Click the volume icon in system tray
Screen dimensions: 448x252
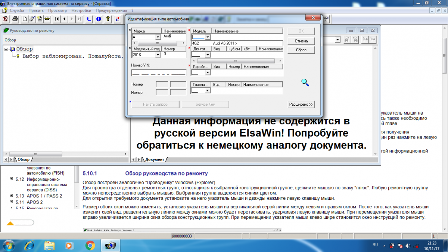point(408,246)
